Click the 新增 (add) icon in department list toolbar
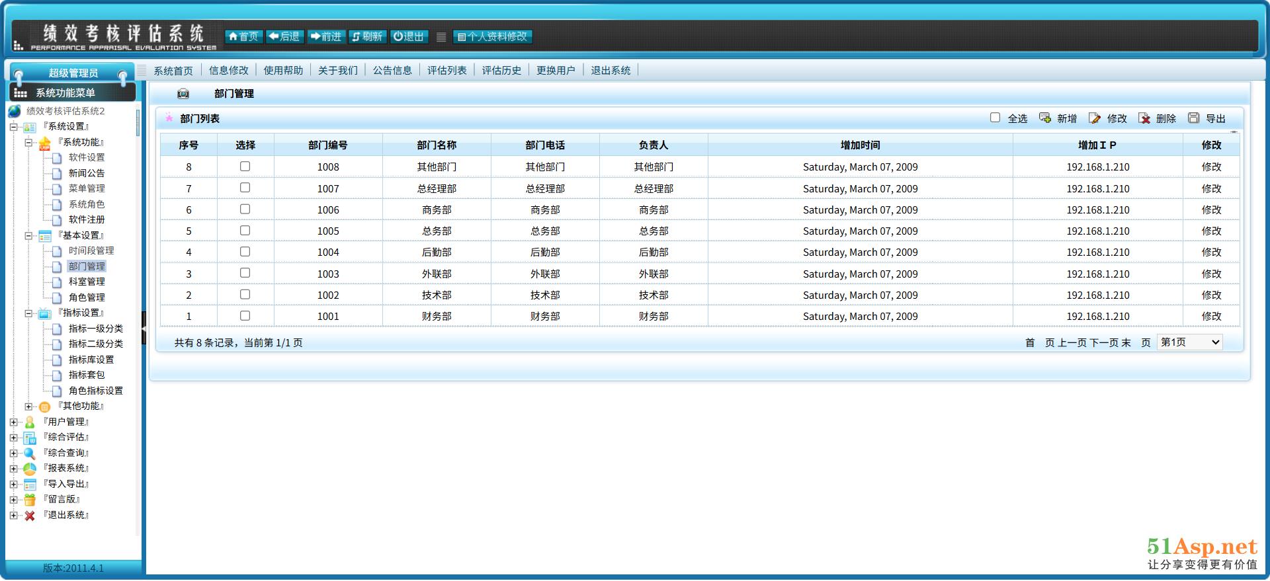This screenshot has height=581, width=1270. coord(1045,118)
